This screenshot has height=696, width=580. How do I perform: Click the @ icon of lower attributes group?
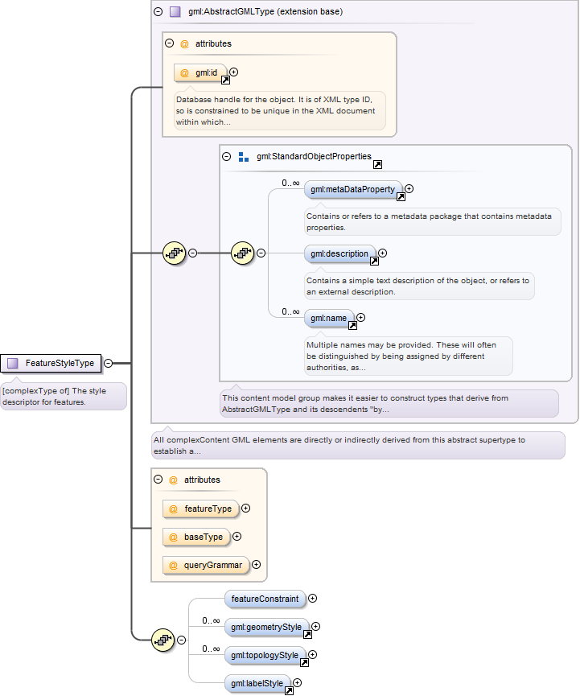(174, 480)
